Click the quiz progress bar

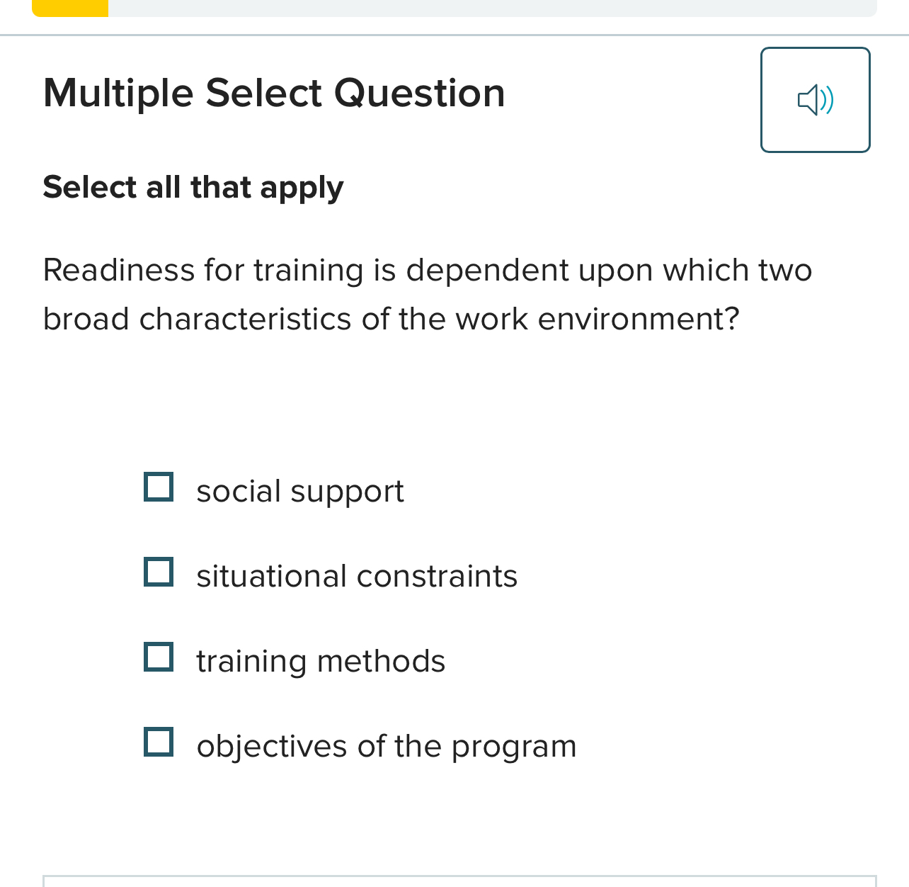[453, 8]
